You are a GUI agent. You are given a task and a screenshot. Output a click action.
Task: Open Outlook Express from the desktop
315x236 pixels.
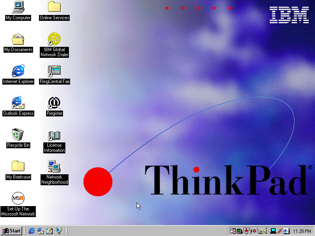(x=18, y=103)
